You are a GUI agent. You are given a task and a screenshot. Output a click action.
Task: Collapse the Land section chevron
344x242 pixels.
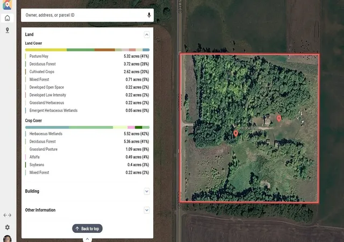point(147,34)
